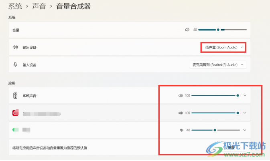Mute the green app at volume 48
This screenshot has width=270, height=161.
pos(182,130)
